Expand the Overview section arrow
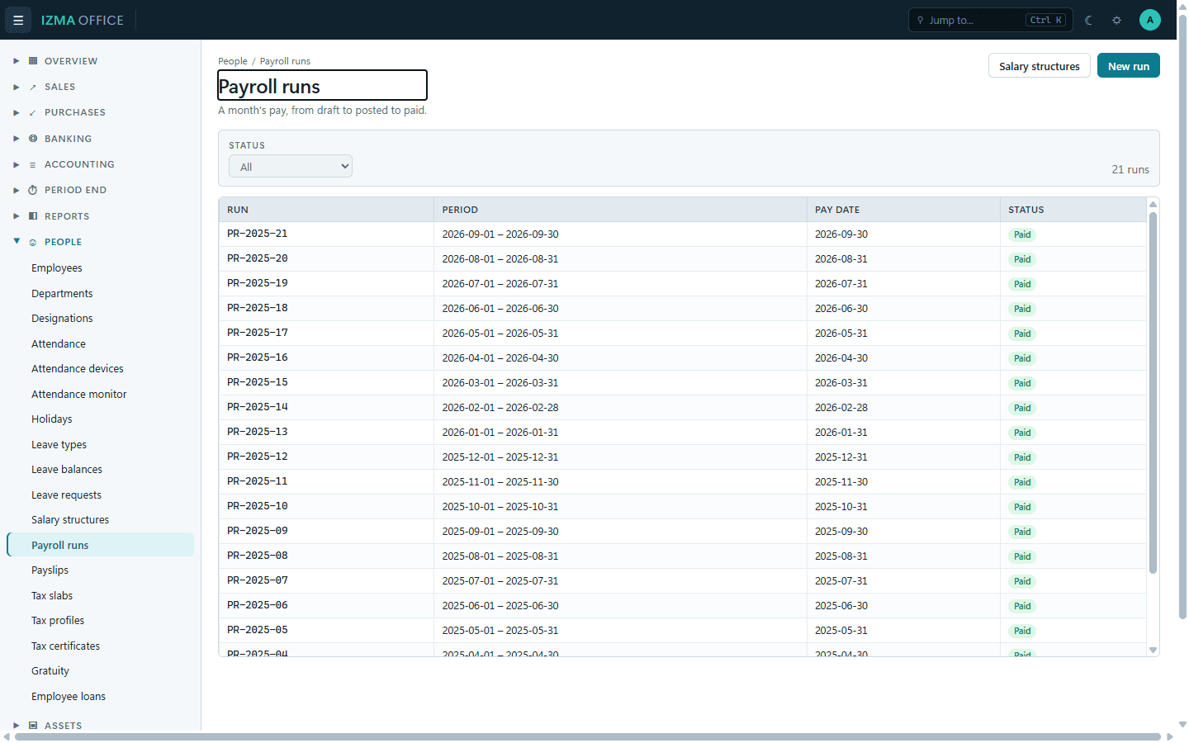This screenshot has width=1189, height=743. tap(16, 61)
